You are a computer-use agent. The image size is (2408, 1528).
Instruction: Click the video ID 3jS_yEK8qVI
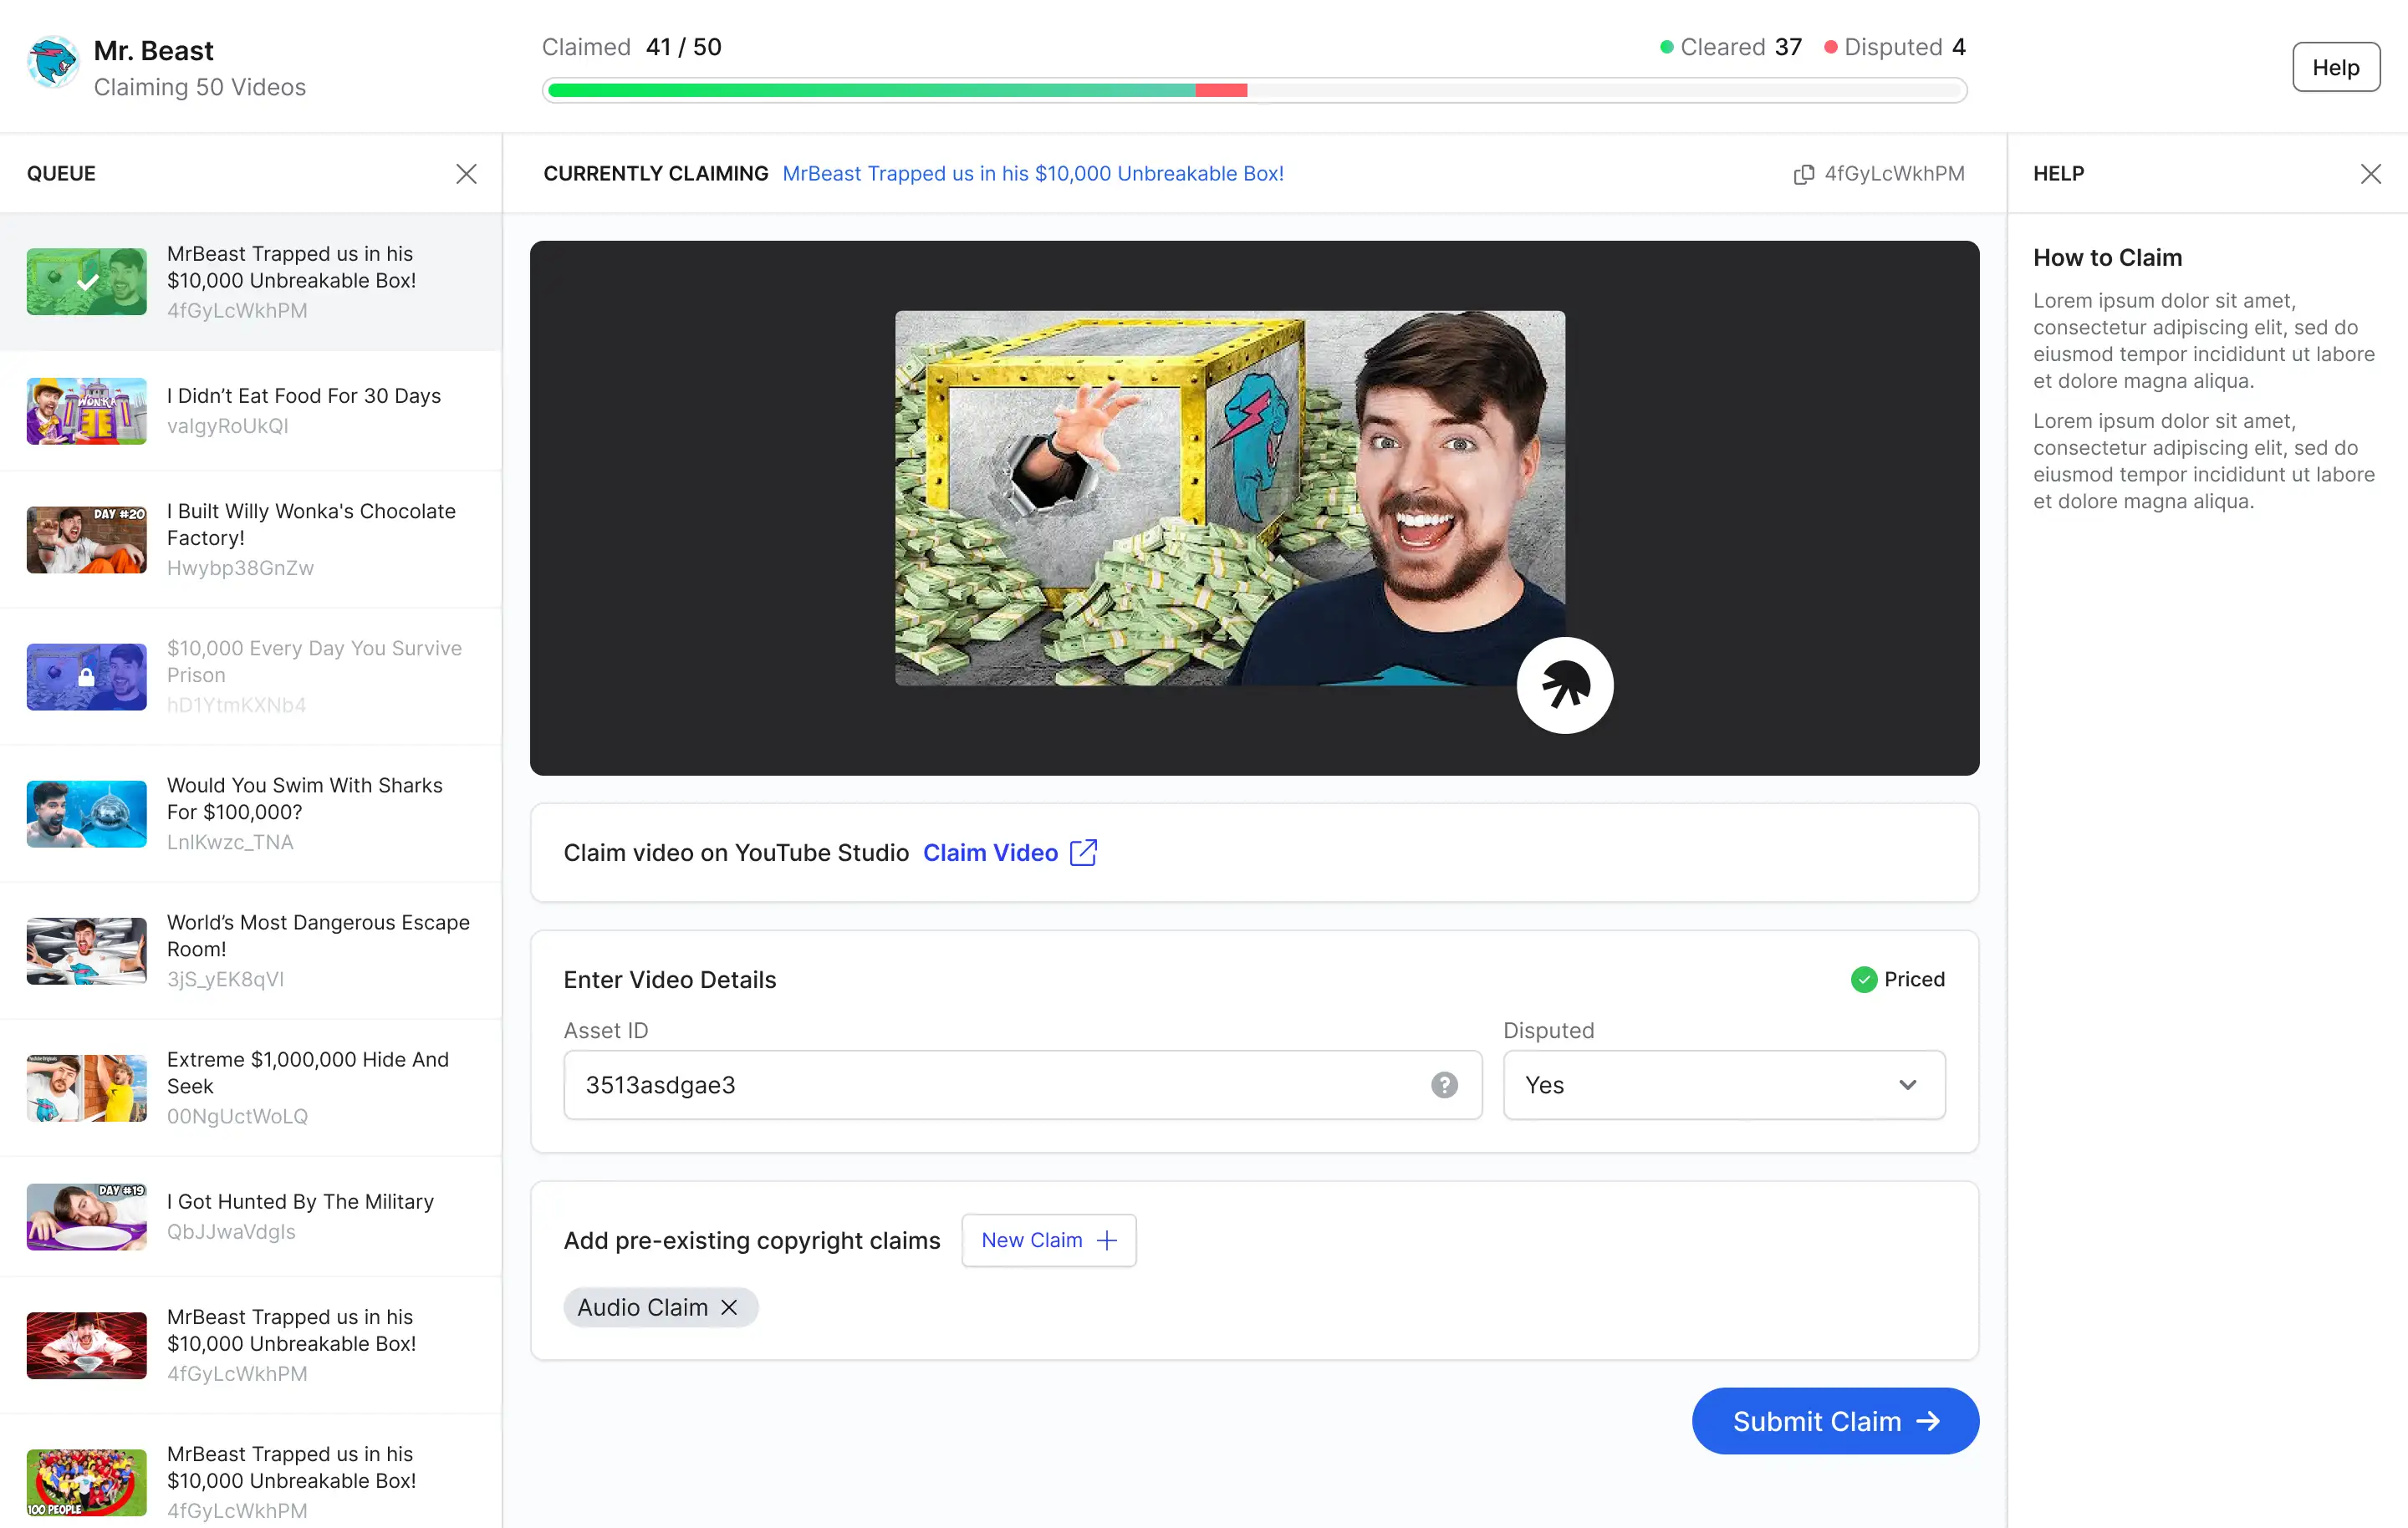click(x=225, y=980)
